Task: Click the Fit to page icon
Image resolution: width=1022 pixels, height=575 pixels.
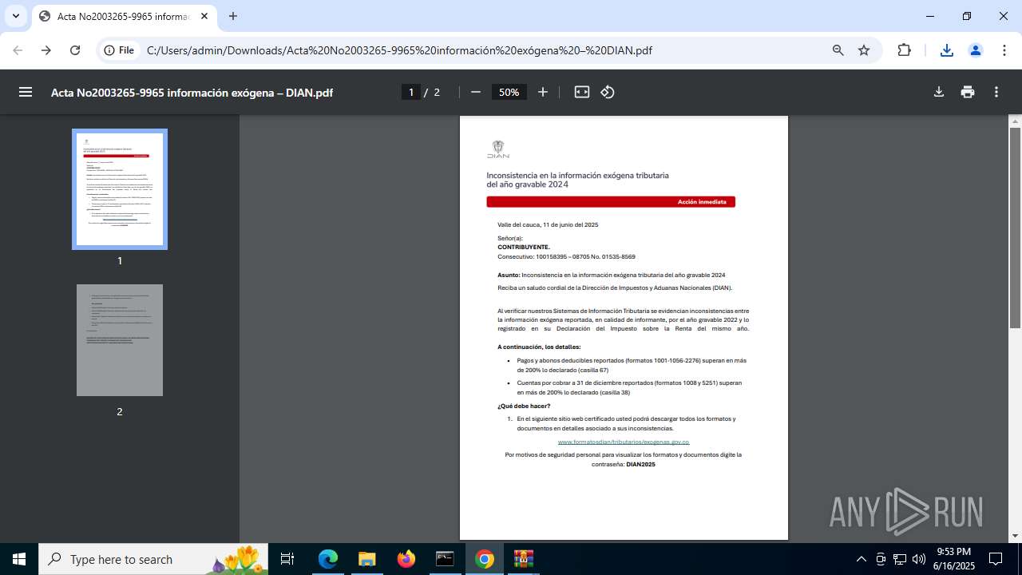Action: coord(582,92)
